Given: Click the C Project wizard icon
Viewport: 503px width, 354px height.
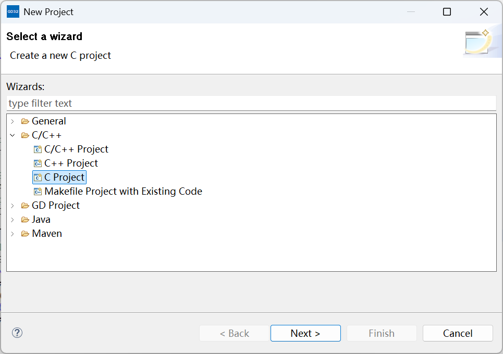Looking at the screenshot, I should click(38, 178).
